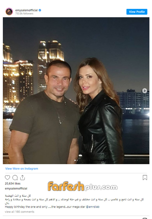The width and height of the screenshot is (152, 219).
Task: Click the blue verified badge
Action: 40,10
